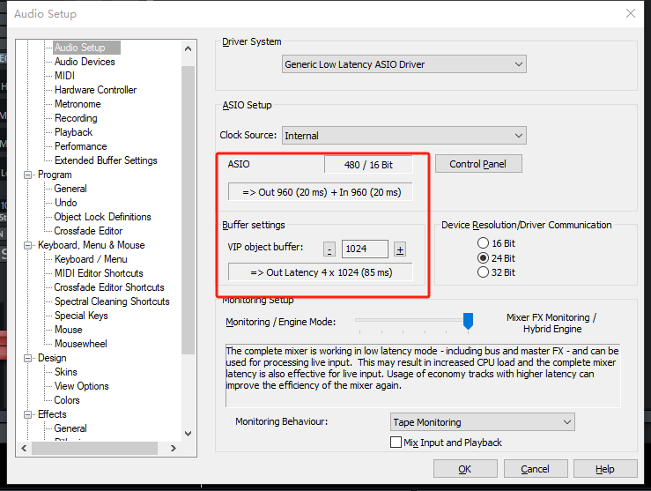Select the 32 Bit device resolution

[x=482, y=272]
